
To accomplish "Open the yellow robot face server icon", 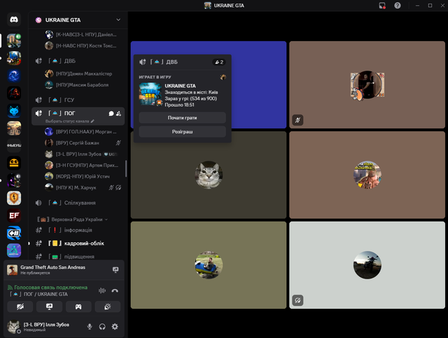I will [14, 163].
